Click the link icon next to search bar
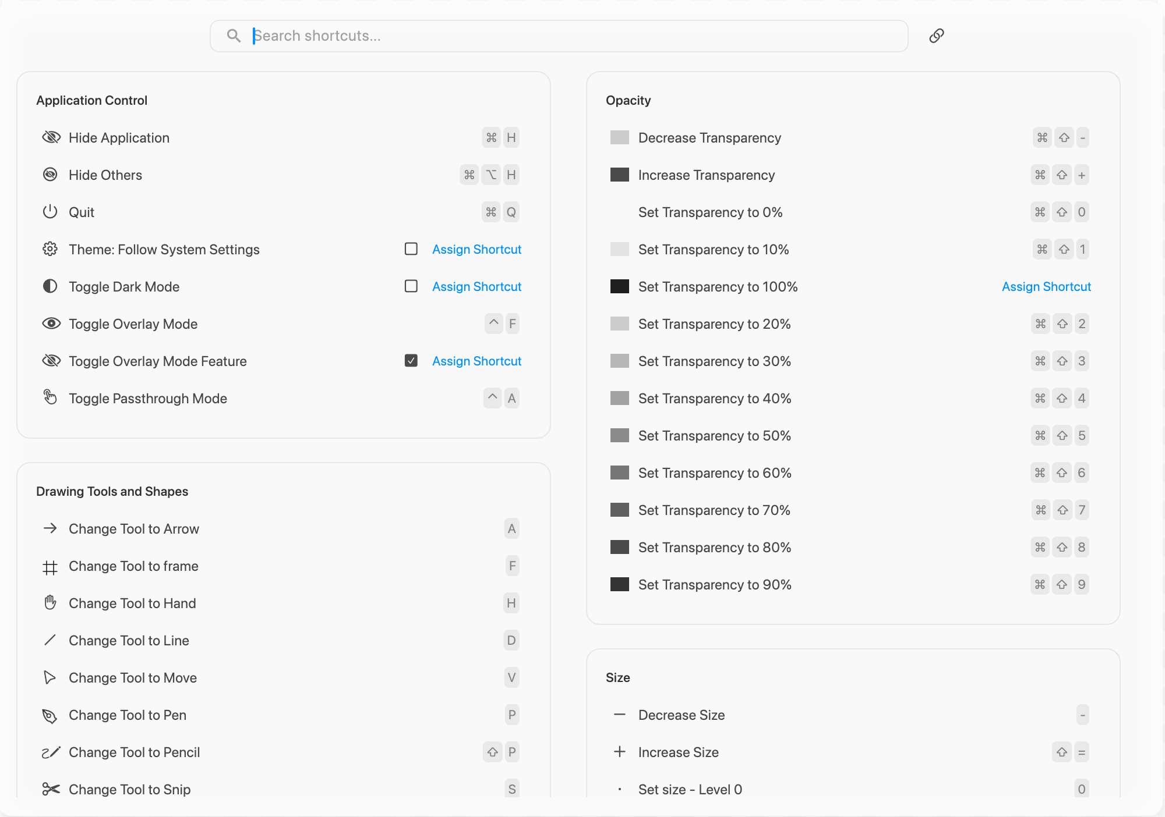This screenshot has width=1165, height=817. click(937, 35)
